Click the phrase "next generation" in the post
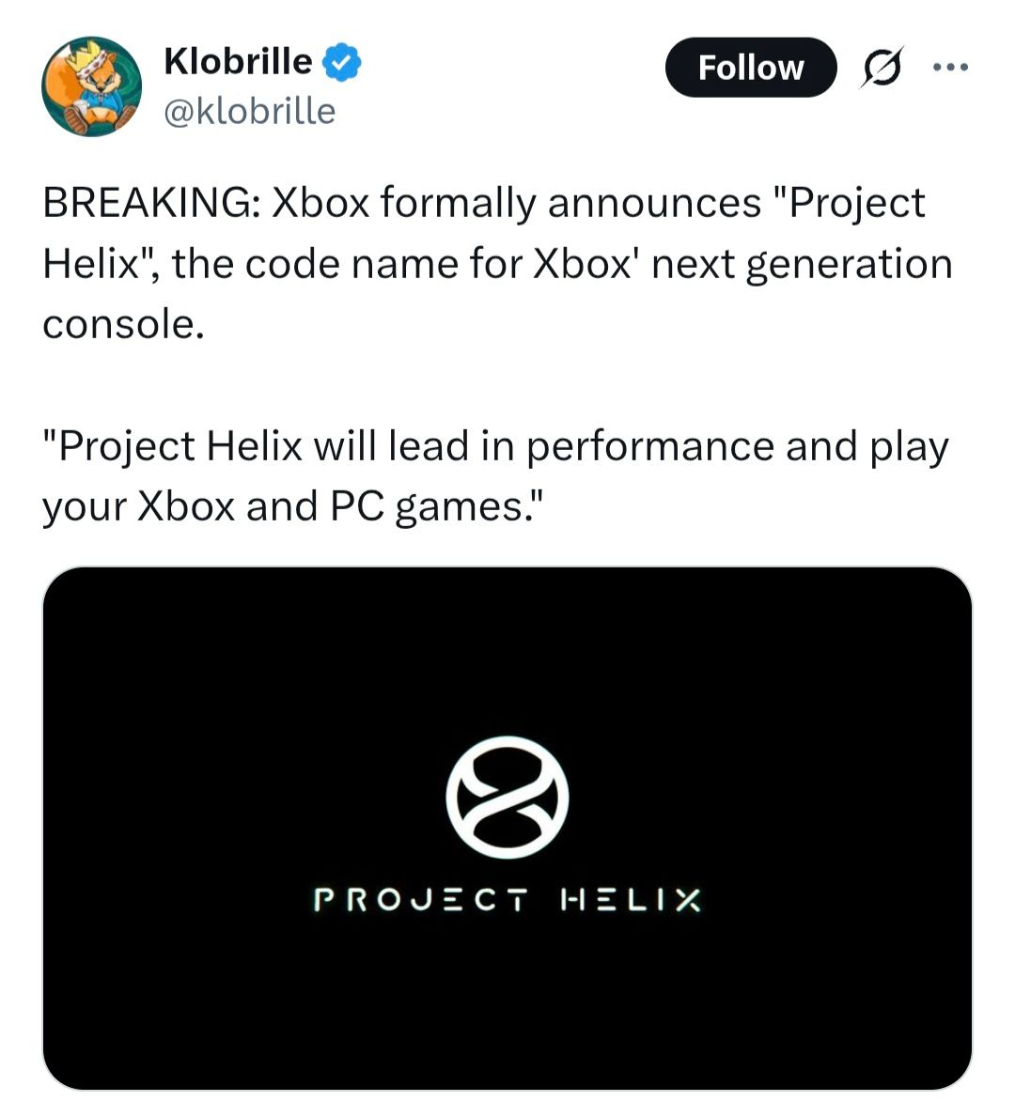 [802, 264]
